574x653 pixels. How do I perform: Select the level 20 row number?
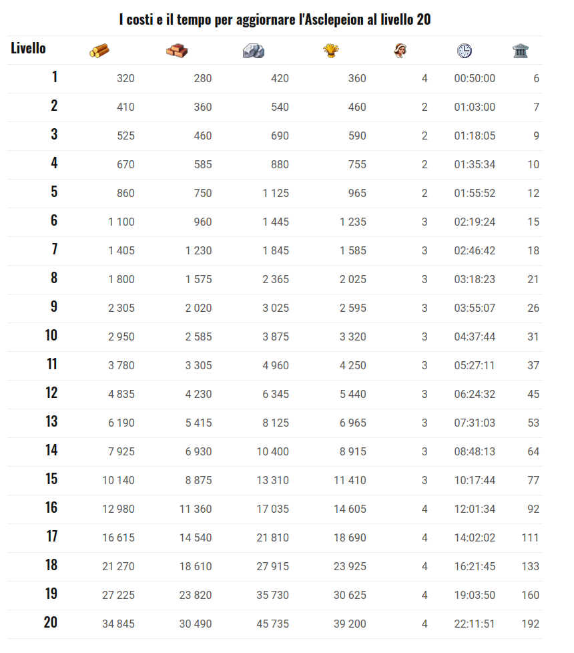pyautogui.click(x=50, y=622)
